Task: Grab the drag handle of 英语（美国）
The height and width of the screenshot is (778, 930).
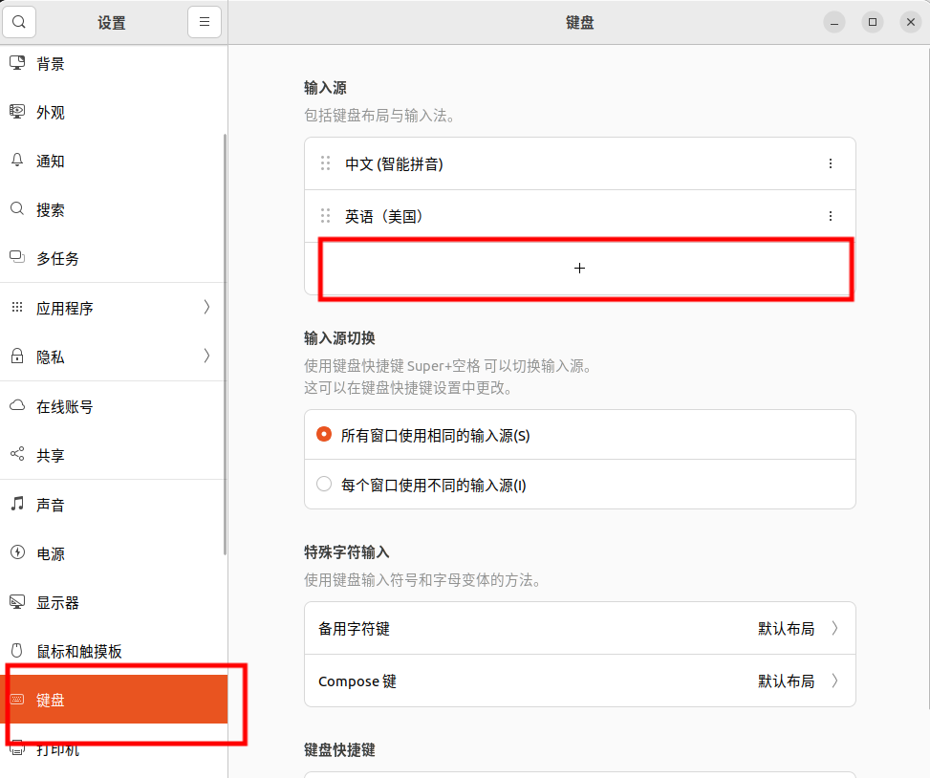Action: coord(325,216)
